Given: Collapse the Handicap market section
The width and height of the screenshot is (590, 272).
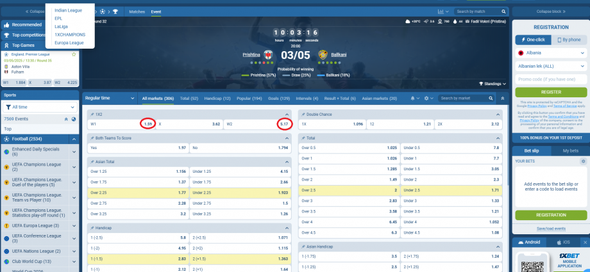Looking at the screenshot, I should tap(287, 228).
